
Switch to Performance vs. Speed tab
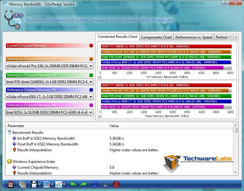click(193, 37)
